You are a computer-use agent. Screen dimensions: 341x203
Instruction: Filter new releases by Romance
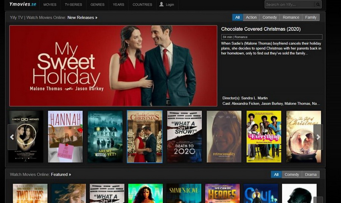coord(291,17)
